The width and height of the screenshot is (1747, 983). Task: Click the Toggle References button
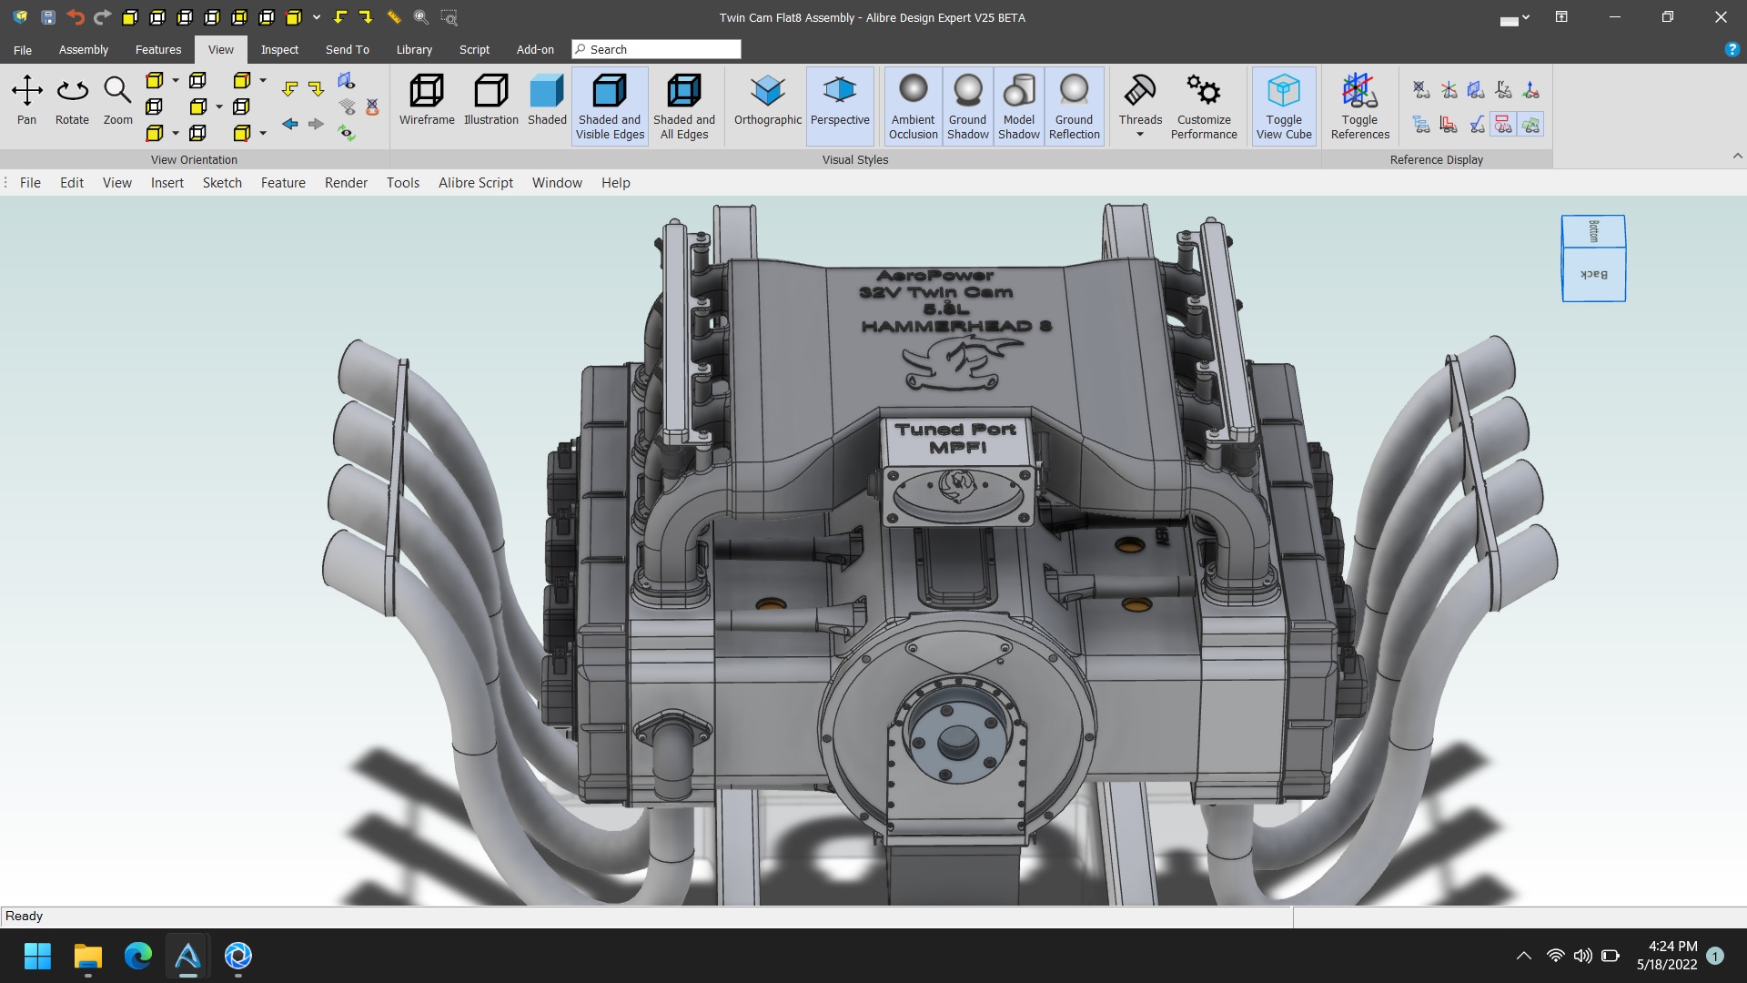tap(1359, 106)
